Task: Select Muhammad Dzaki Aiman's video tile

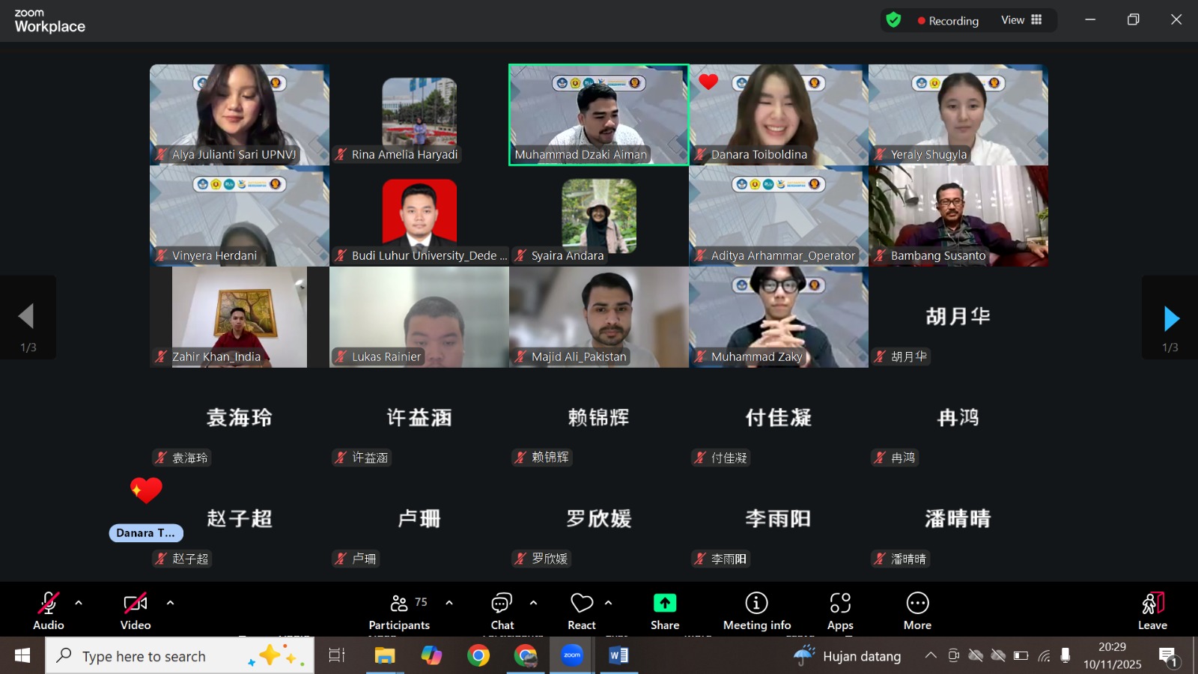Action: [x=598, y=114]
